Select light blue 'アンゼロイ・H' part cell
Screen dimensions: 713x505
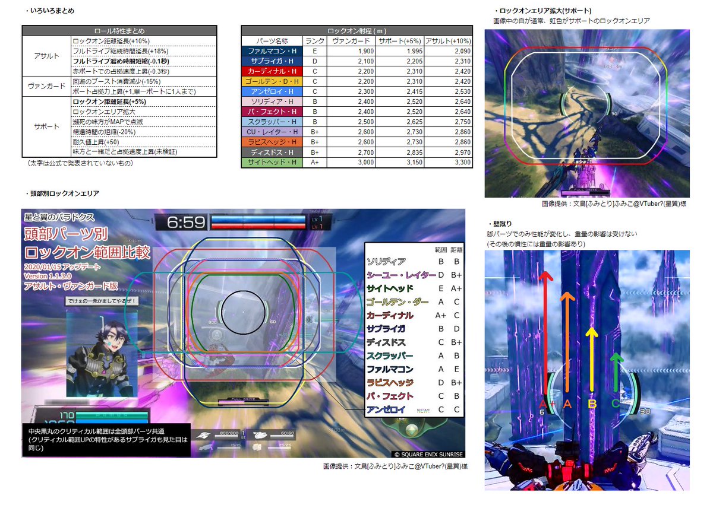tap(272, 91)
